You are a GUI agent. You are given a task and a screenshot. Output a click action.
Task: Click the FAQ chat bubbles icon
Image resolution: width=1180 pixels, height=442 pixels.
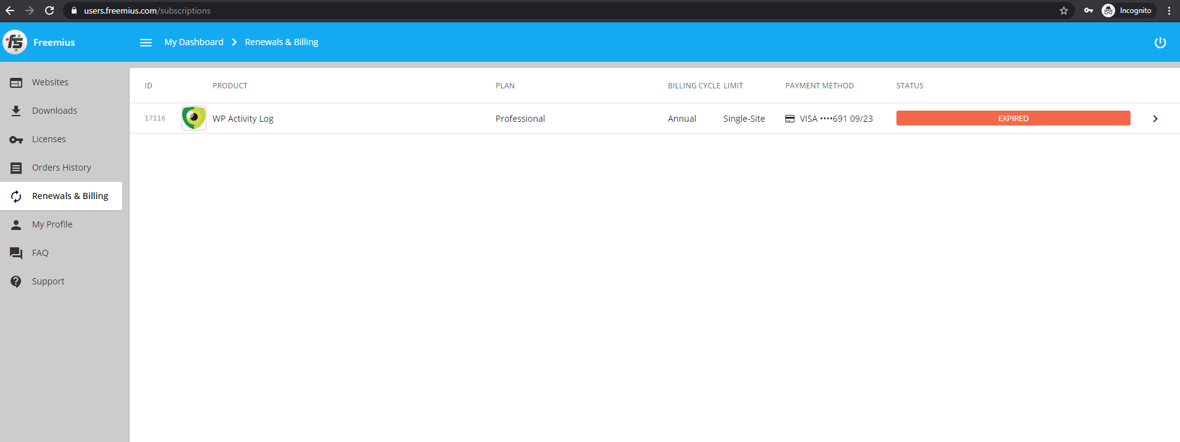16,253
